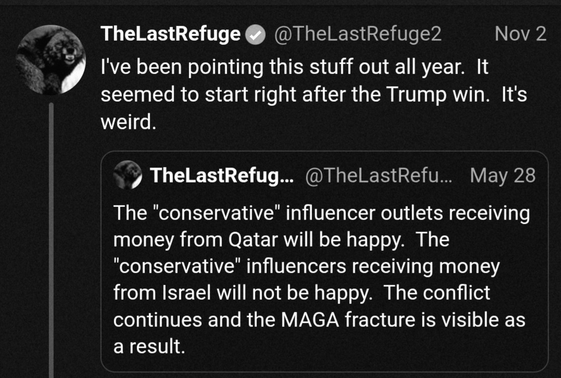
Task: Open the Nov 2 timestamp
Action: click(520, 34)
